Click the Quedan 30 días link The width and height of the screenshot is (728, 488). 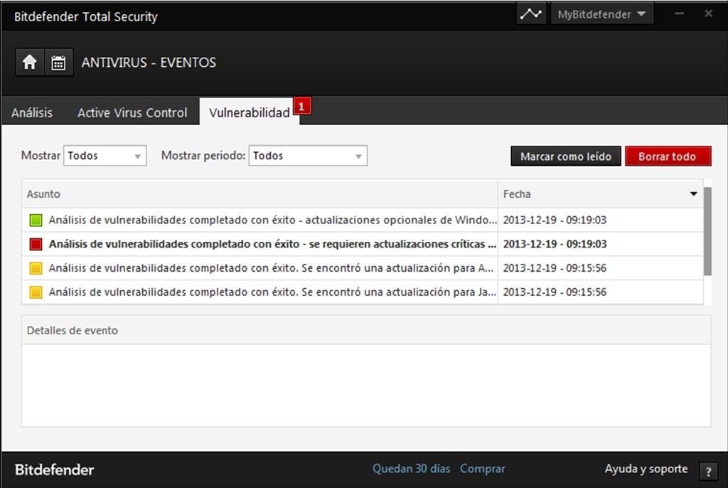click(x=412, y=469)
